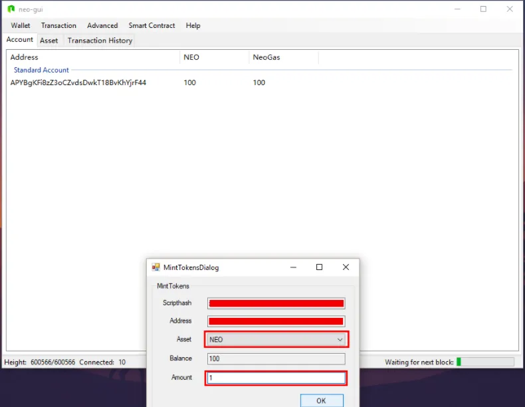Click the Height 600566/600566 status text
The height and width of the screenshot is (407, 525).
coord(39,362)
